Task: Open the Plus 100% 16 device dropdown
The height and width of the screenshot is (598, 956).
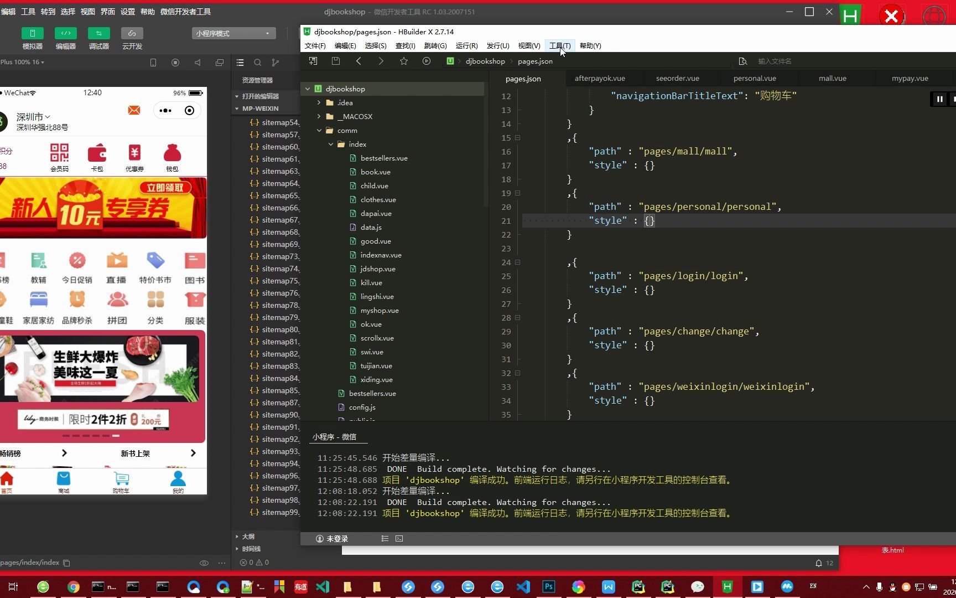Action: 22,62
